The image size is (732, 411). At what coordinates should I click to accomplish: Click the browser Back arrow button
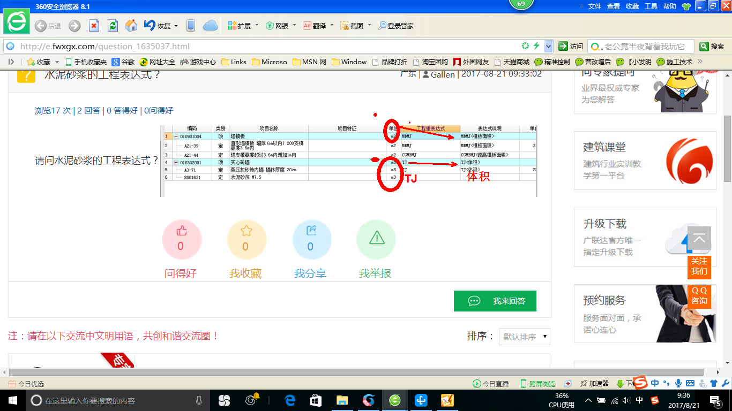pyautogui.click(x=40, y=26)
